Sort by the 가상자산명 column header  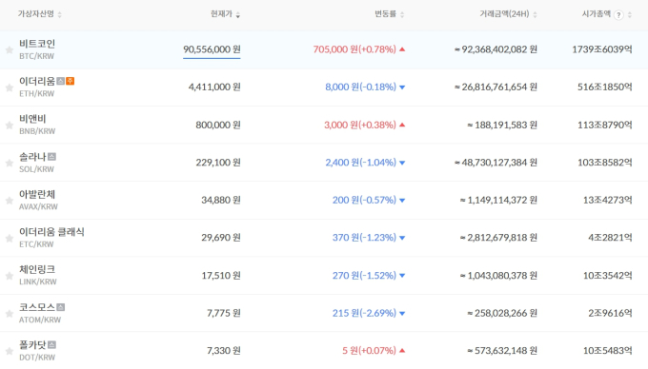pyautogui.click(x=36, y=14)
